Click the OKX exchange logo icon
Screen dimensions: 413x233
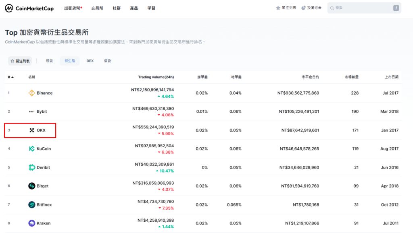tap(32, 130)
